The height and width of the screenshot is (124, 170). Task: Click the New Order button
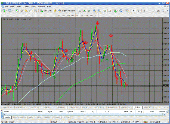(x=46, y=11)
